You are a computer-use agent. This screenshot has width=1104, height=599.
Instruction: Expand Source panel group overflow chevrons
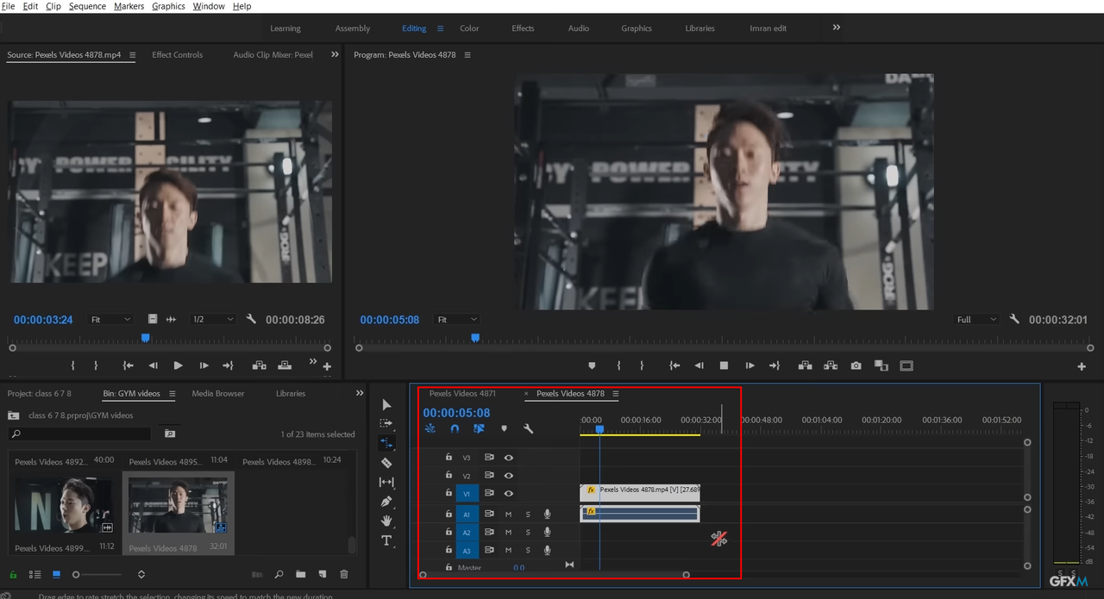[335, 54]
